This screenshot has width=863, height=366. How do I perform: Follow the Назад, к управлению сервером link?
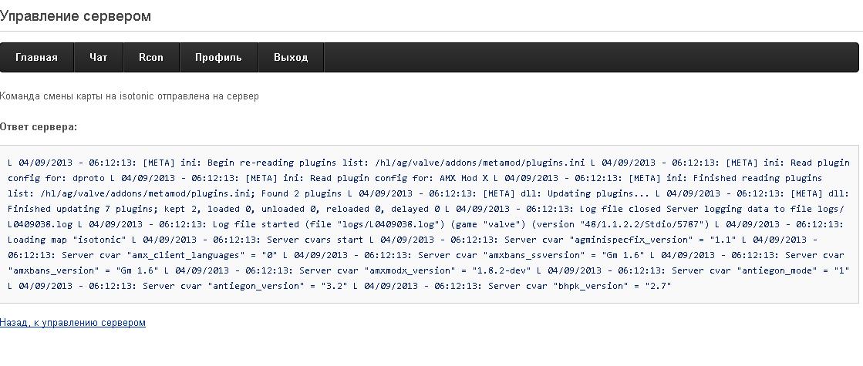coord(72,323)
